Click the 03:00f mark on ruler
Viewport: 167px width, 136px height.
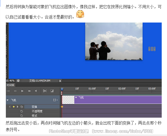(x=152, y=89)
